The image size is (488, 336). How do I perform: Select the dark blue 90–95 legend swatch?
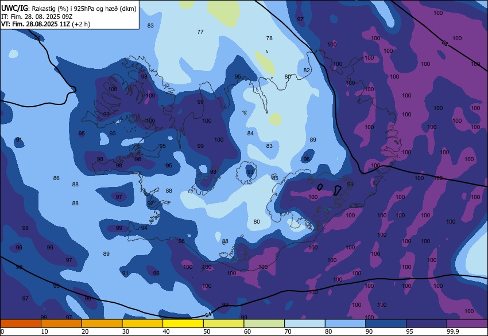(x=386, y=323)
